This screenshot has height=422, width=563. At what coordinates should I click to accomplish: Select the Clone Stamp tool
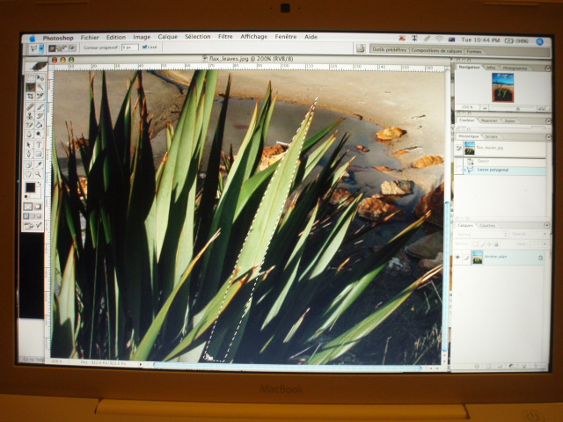(x=30, y=116)
